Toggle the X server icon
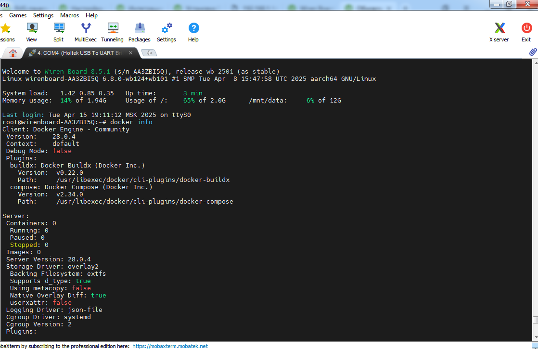 [x=500, y=28]
